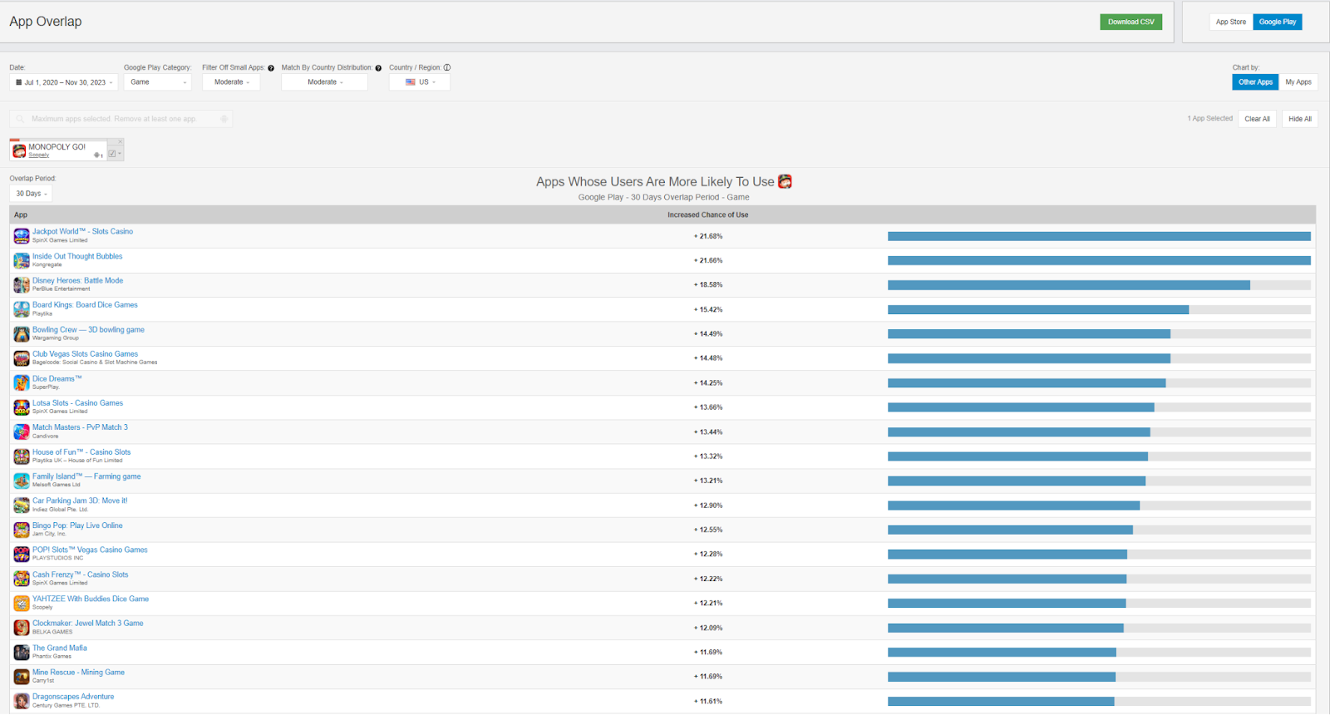The height and width of the screenshot is (715, 1330).
Task: Click the App column header
Action: 21,215
